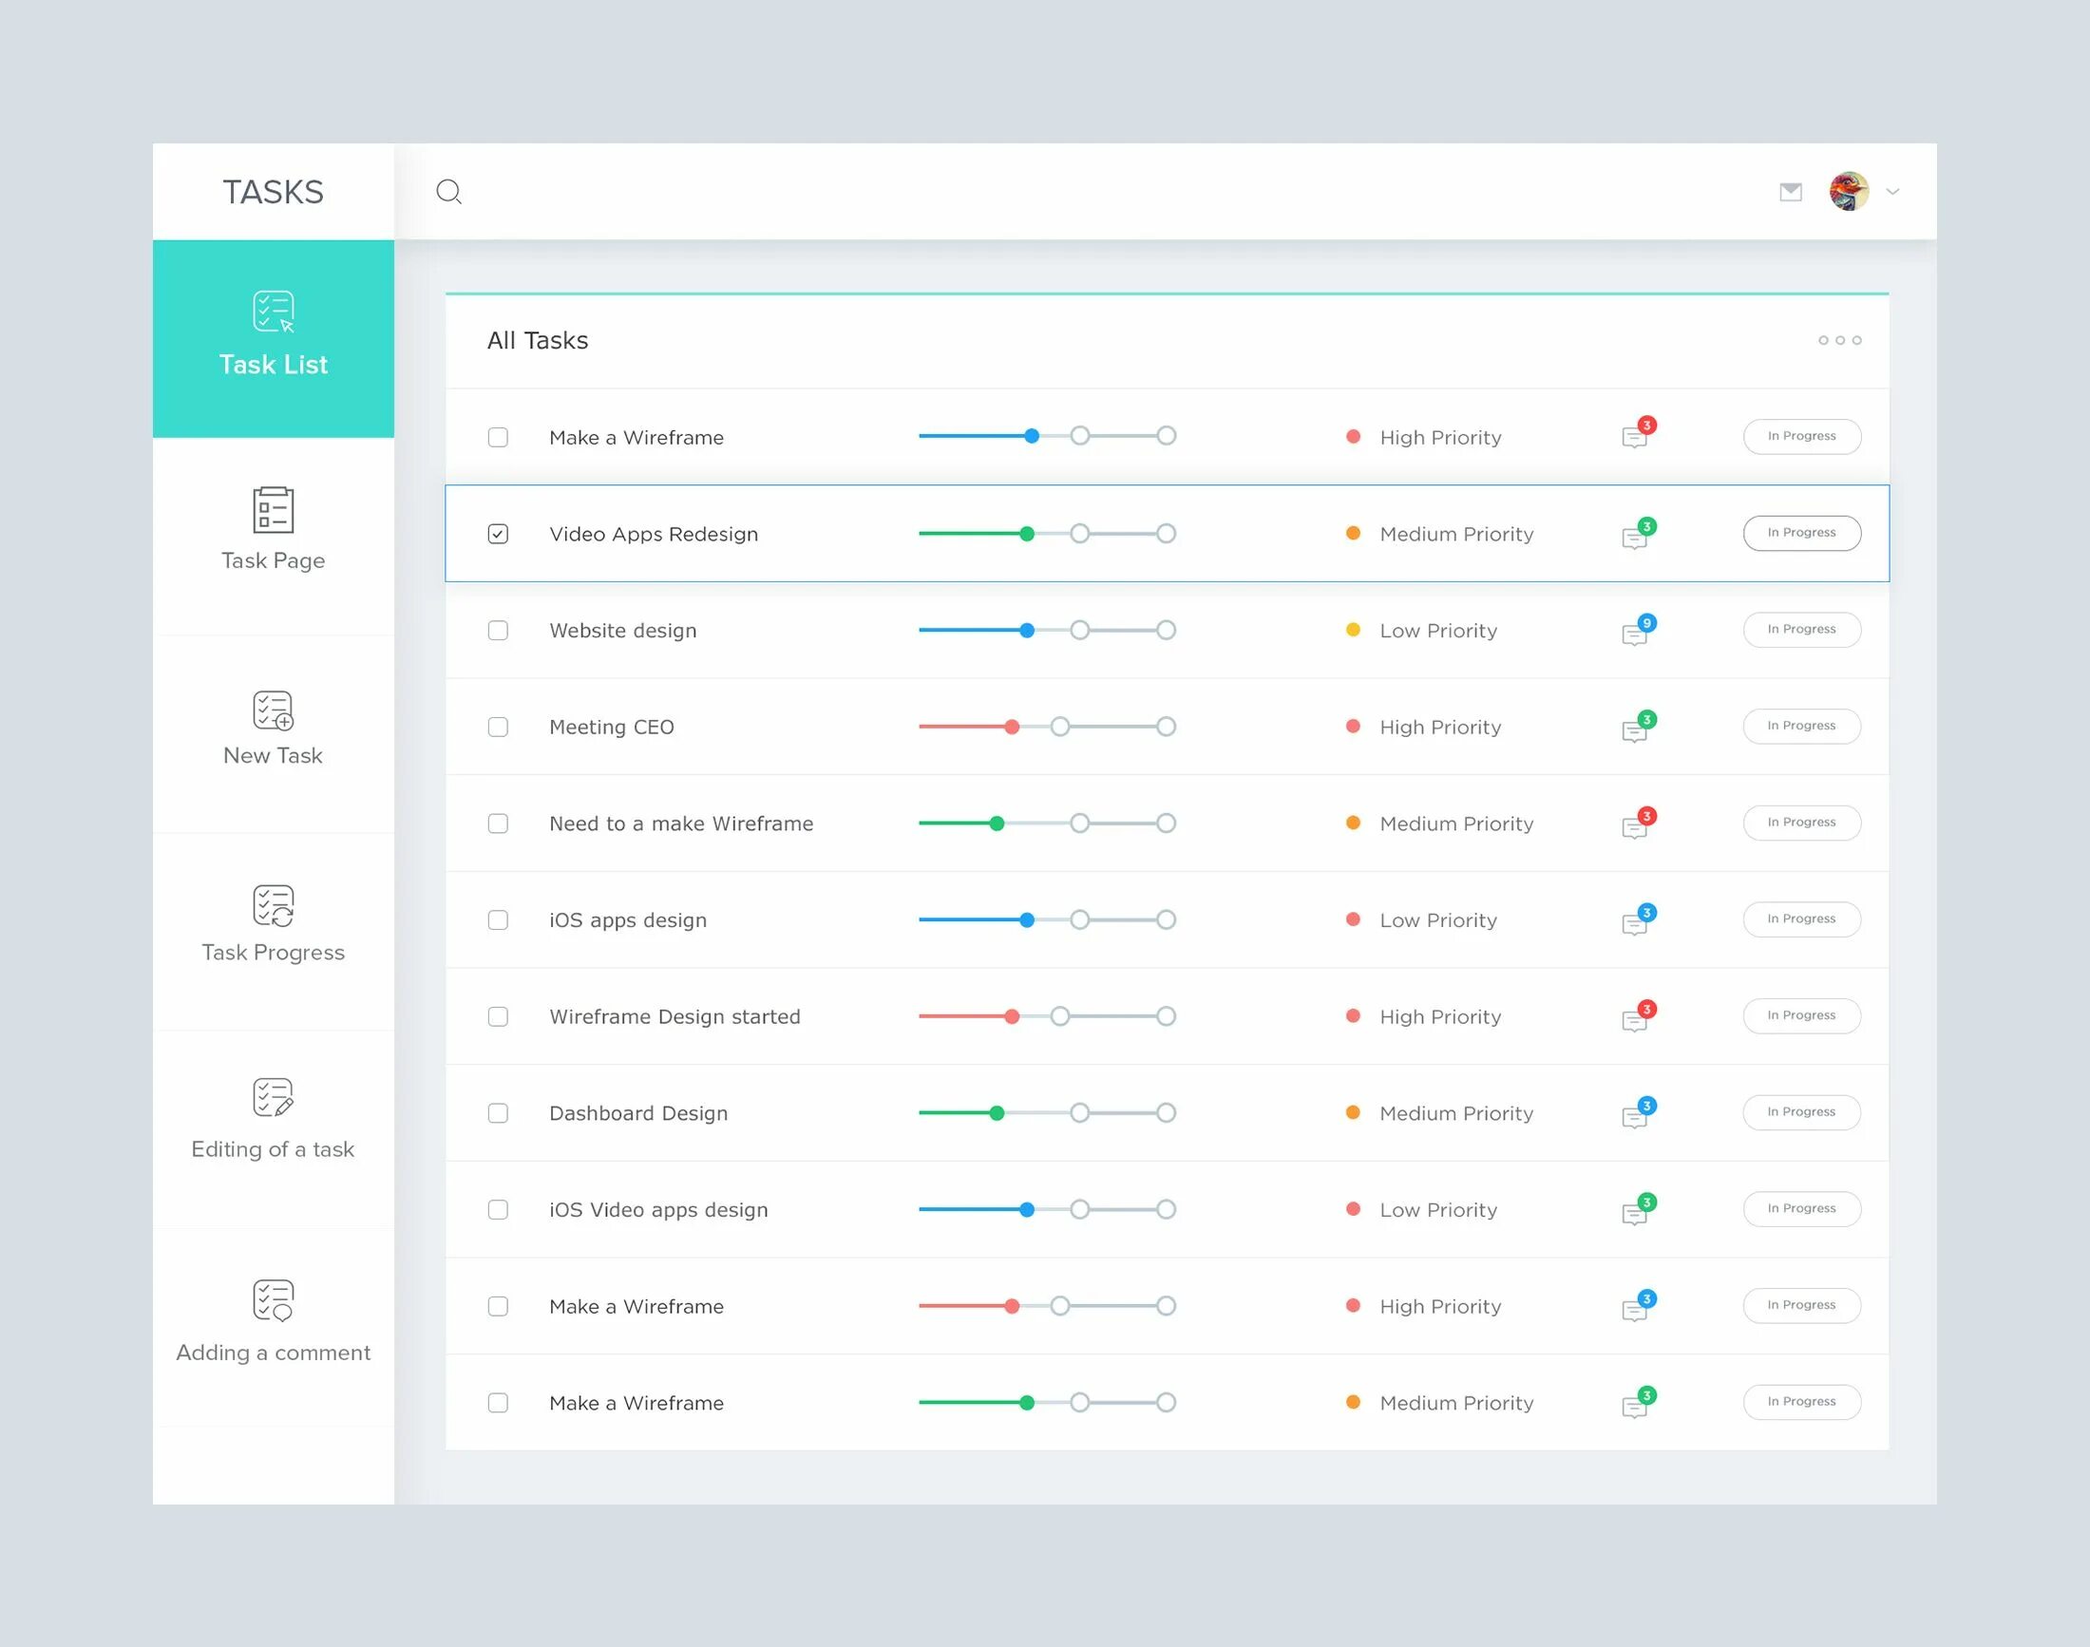
Task: Expand the user profile dropdown arrow
Action: pos(1892,192)
